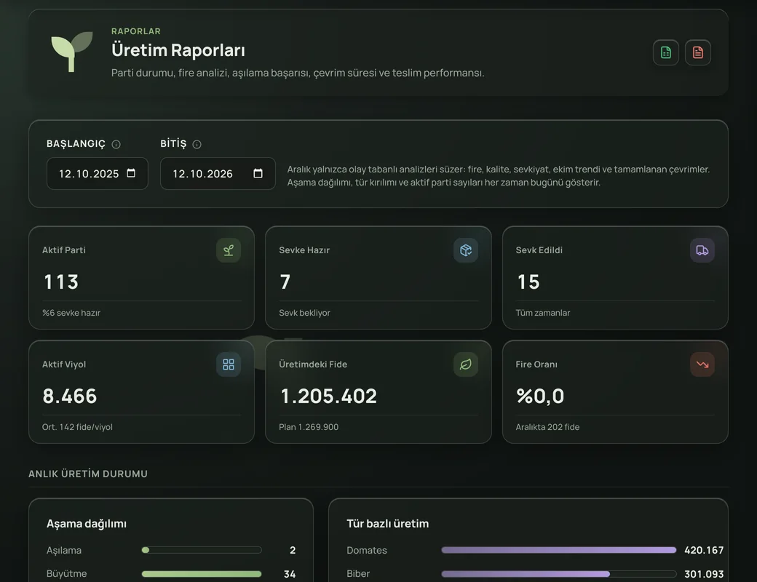Viewport: 757px width, 582px height.
Task: Click the Aşılama progress bar
Action: (202, 550)
